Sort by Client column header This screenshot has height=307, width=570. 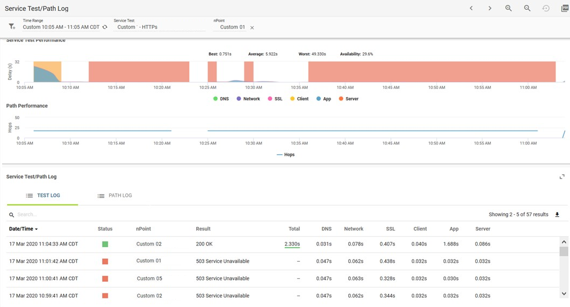[x=420, y=229]
